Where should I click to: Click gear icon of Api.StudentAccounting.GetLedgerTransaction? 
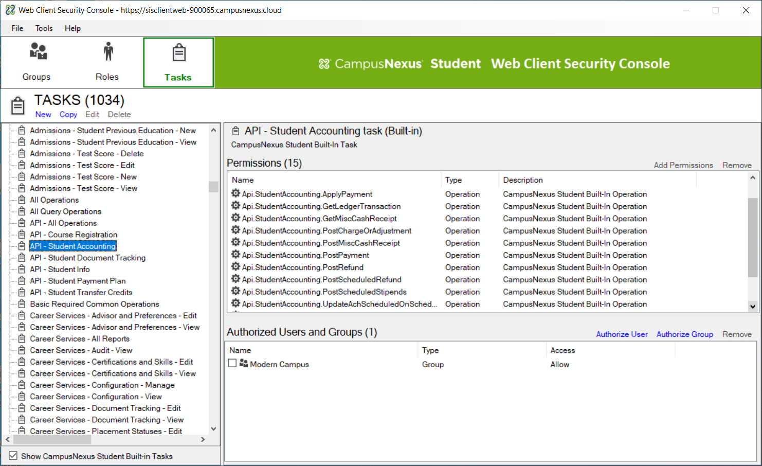(x=235, y=206)
